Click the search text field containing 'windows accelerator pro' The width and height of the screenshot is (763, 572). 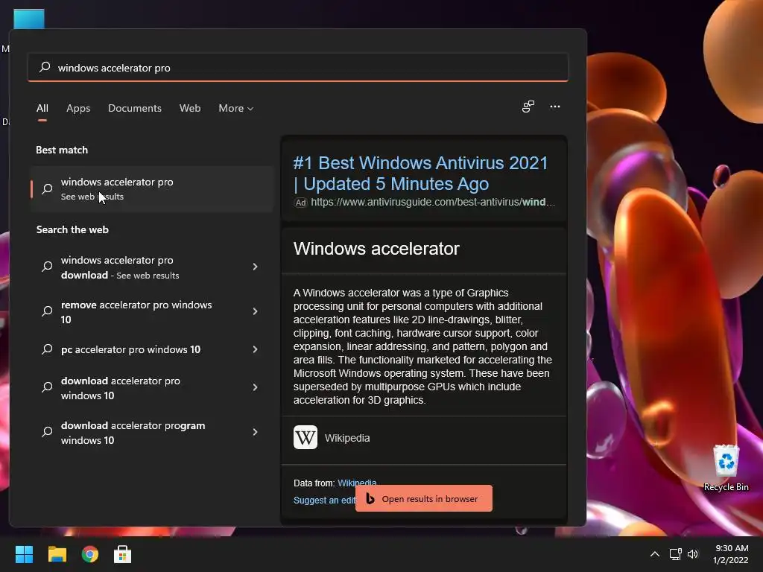click(298, 67)
